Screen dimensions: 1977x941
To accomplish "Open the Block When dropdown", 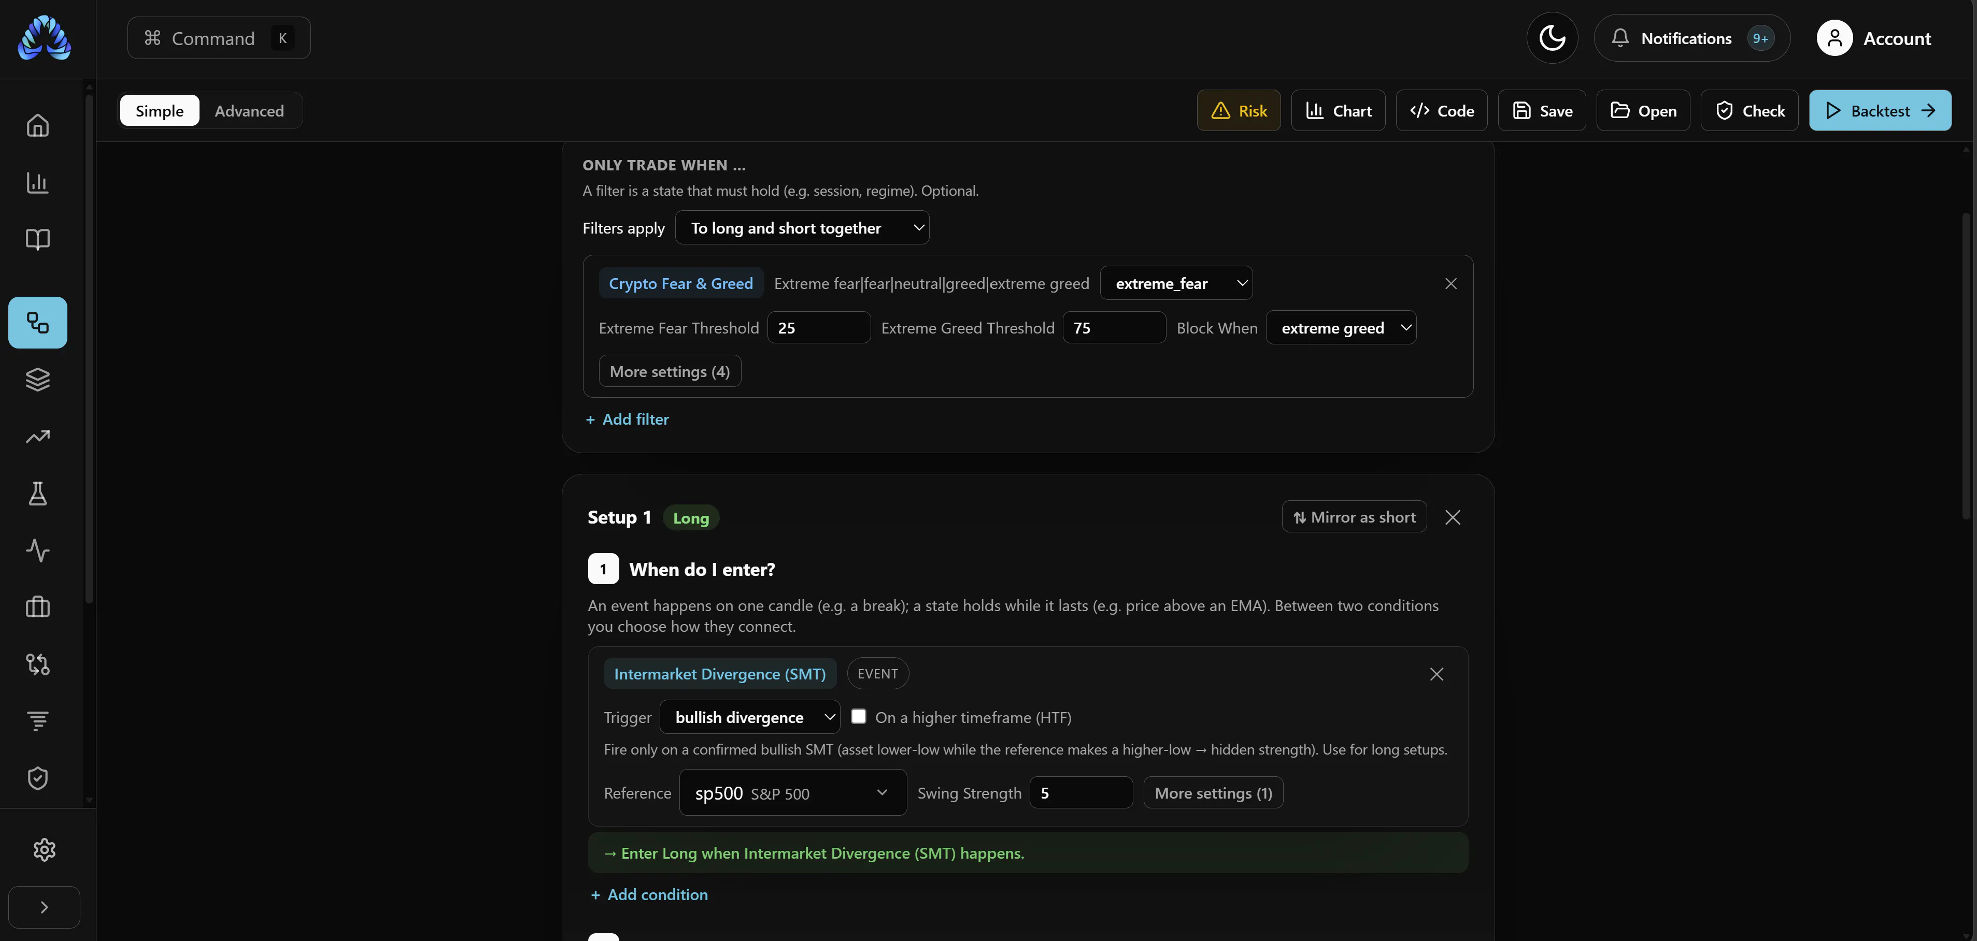I will pyautogui.click(x=1340, y=328).
